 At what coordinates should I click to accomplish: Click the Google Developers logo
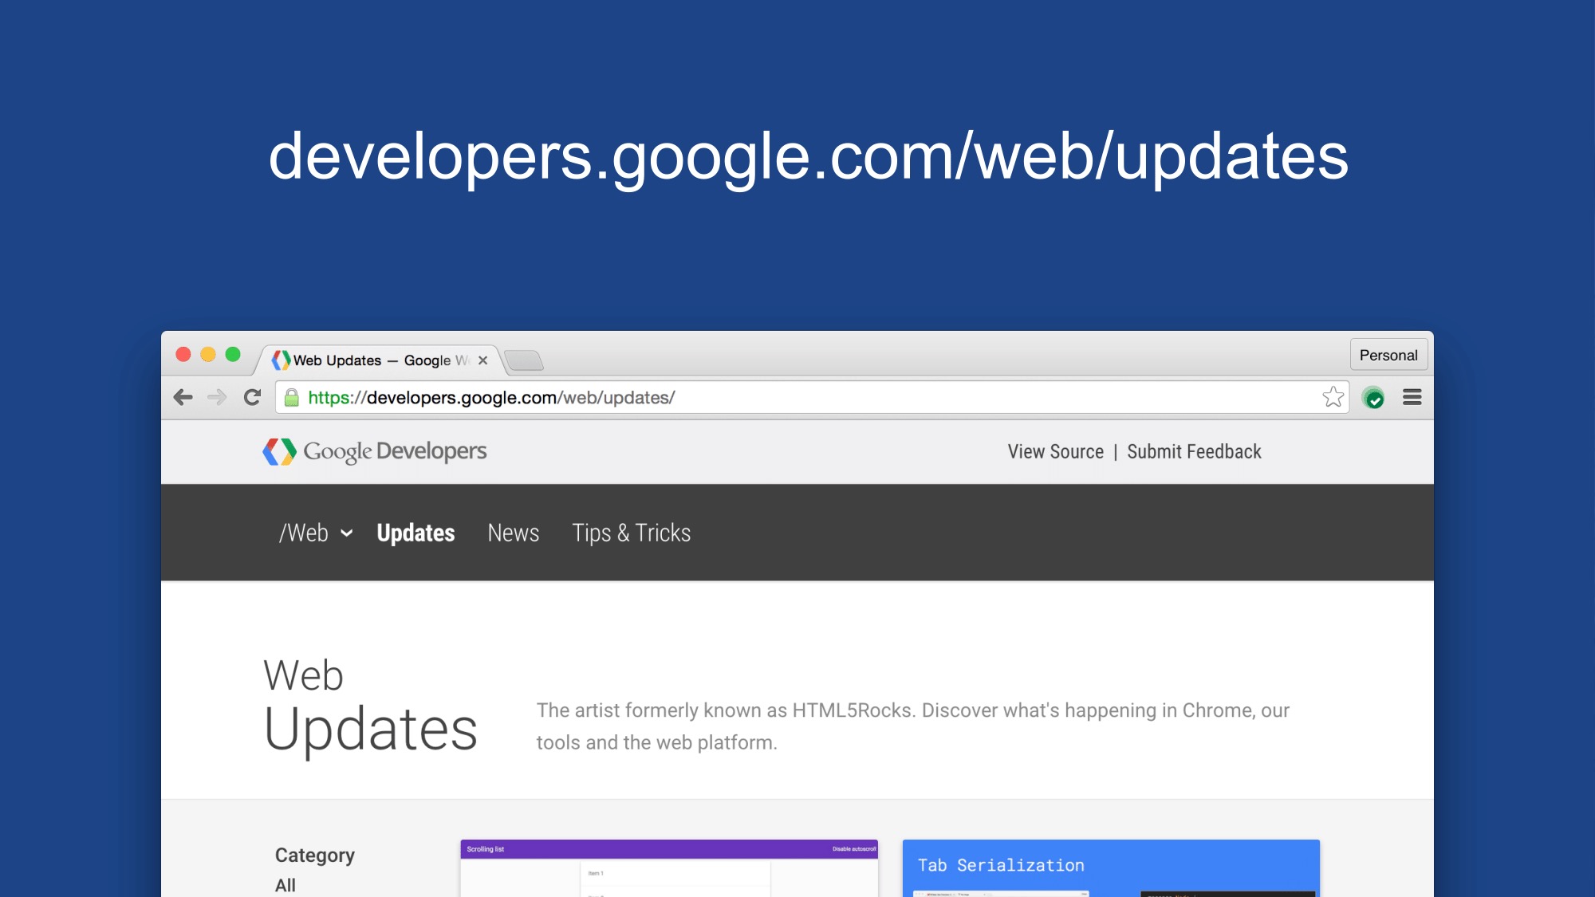click(x=375, y=451)
